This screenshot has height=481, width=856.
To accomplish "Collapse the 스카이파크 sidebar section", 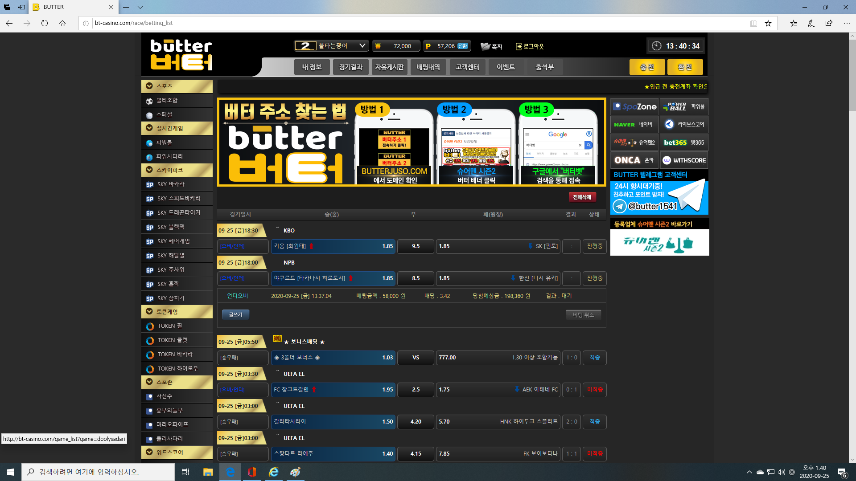I will pyautogui.click(x=149, y=170).
